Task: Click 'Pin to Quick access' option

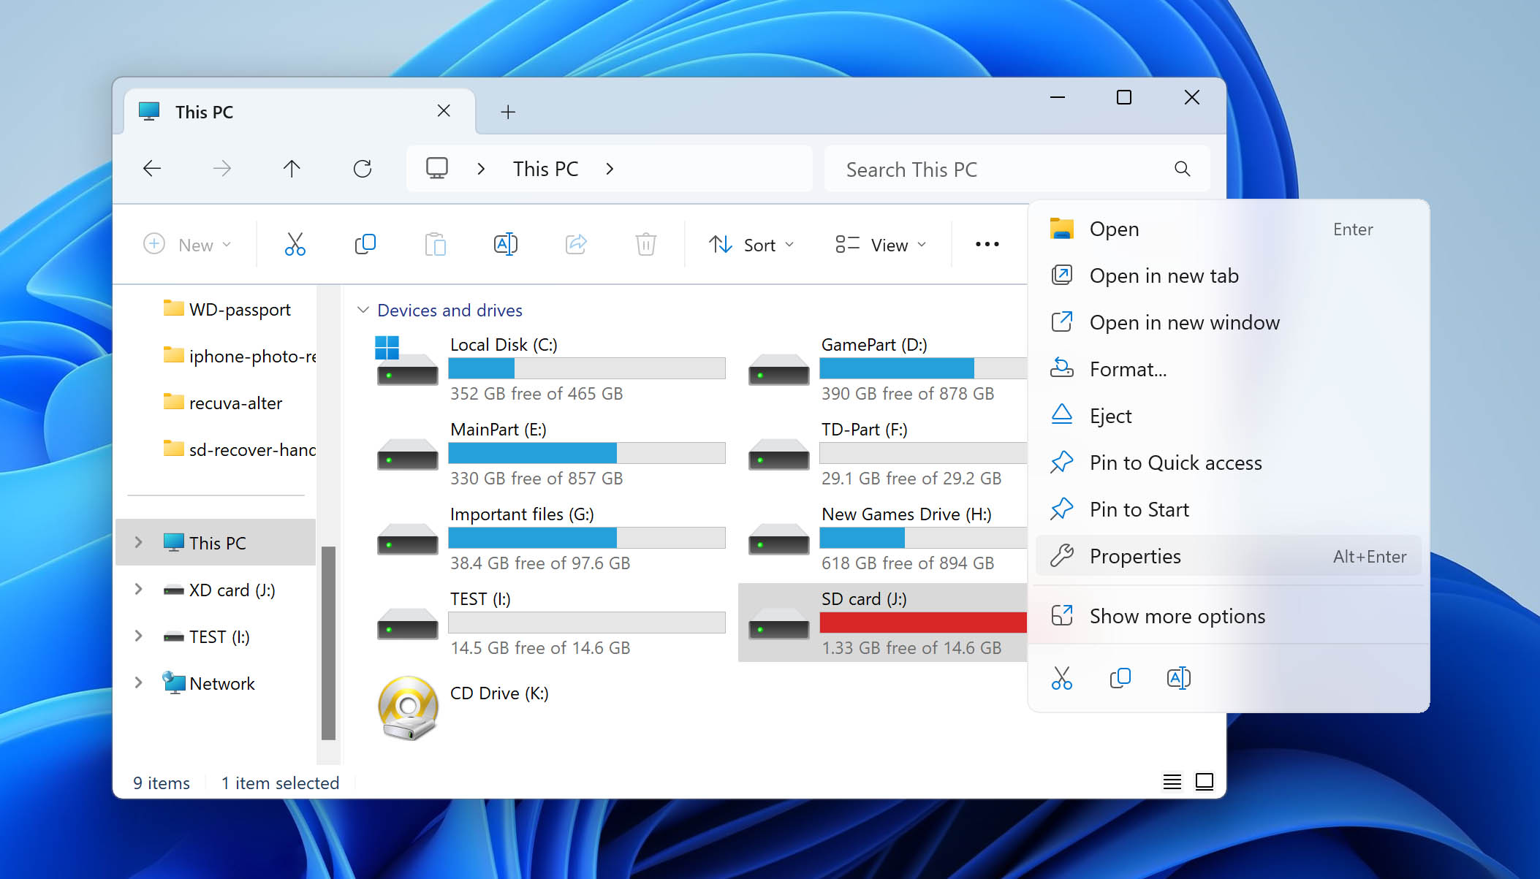Action: [1176, 463]
